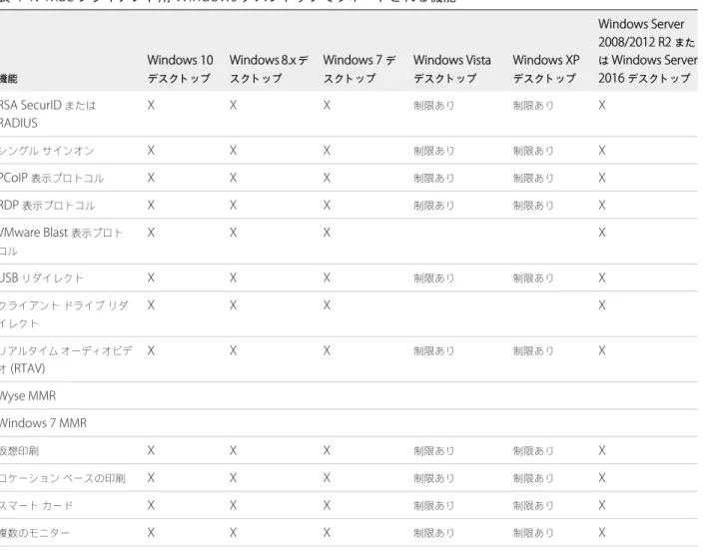Click Windows 10 X in the RDP row
703x557 pixels.
151,206
